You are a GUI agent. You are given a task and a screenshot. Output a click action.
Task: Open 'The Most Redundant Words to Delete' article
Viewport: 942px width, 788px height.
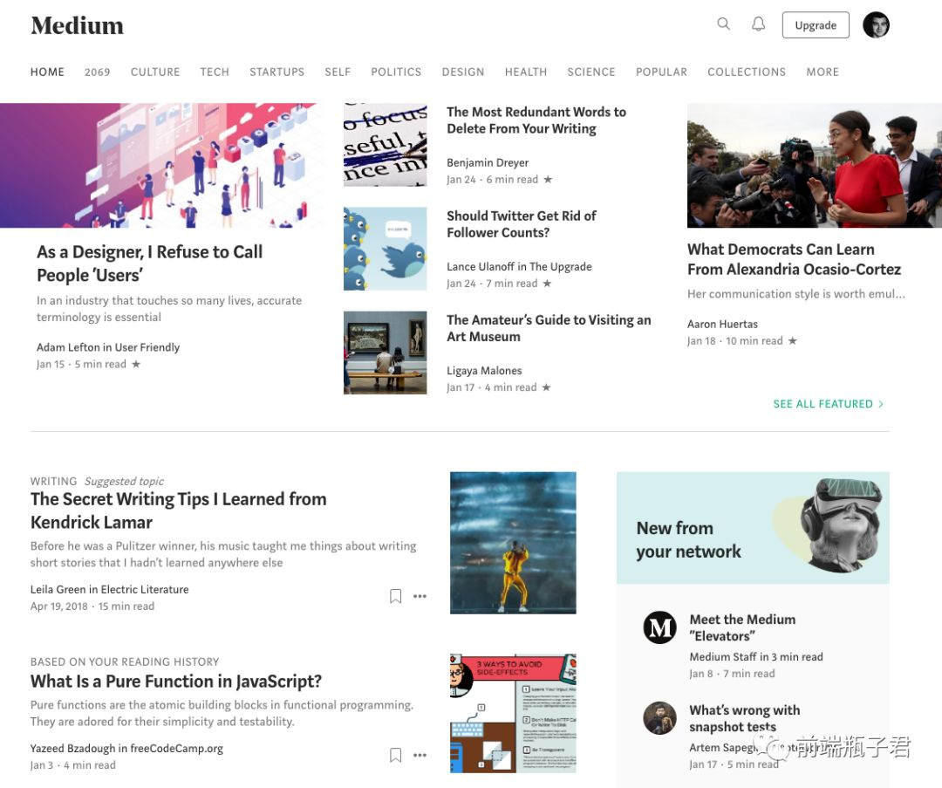536,120
